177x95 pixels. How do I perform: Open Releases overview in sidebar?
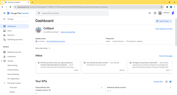(15, 52)
